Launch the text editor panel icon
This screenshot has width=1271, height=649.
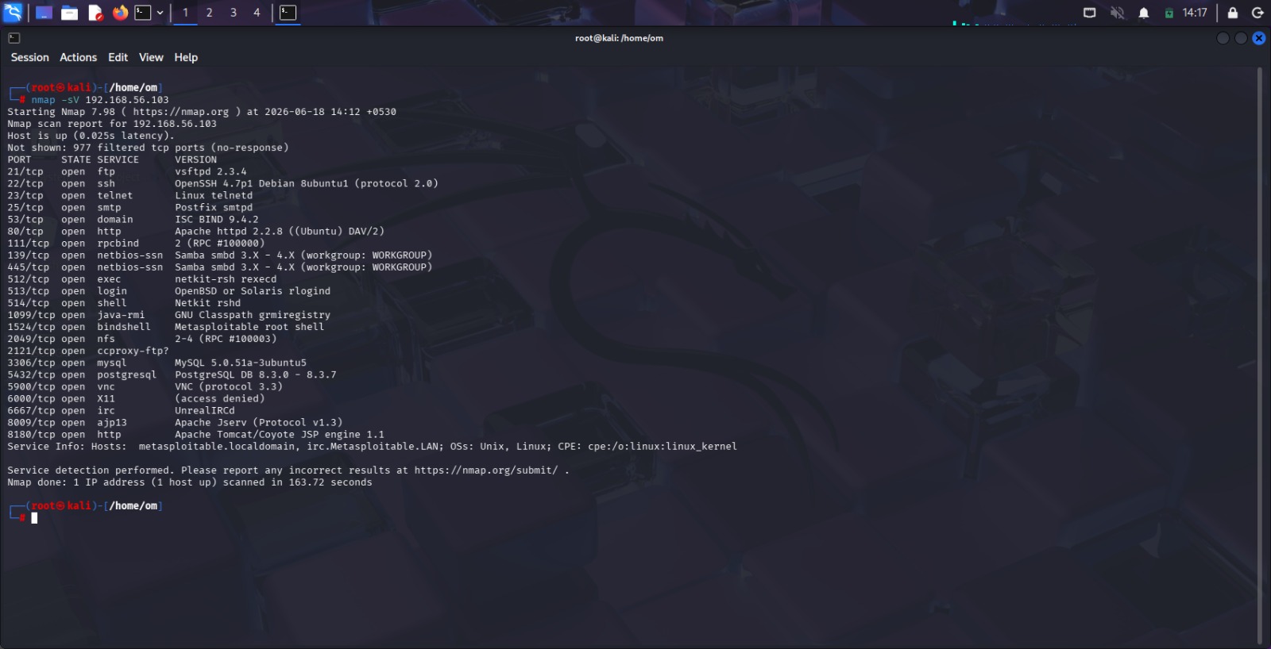(x=95, y=13)
